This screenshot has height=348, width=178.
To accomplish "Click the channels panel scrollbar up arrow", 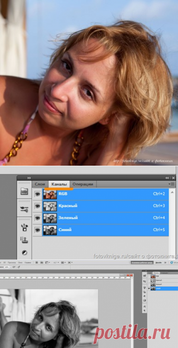I will tap(172, 191).
